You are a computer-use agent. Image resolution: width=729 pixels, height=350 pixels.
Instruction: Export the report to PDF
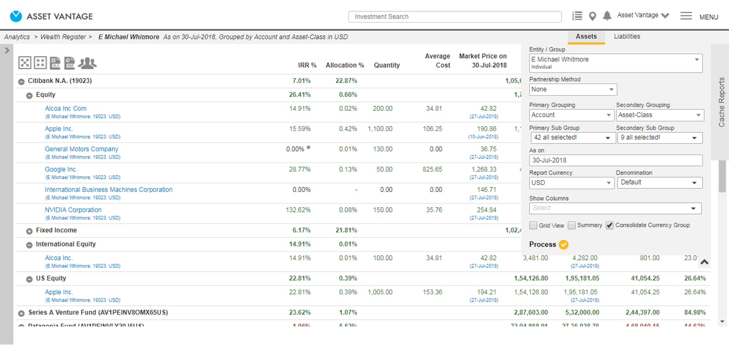pyautogui.click(x=69, y=63)
